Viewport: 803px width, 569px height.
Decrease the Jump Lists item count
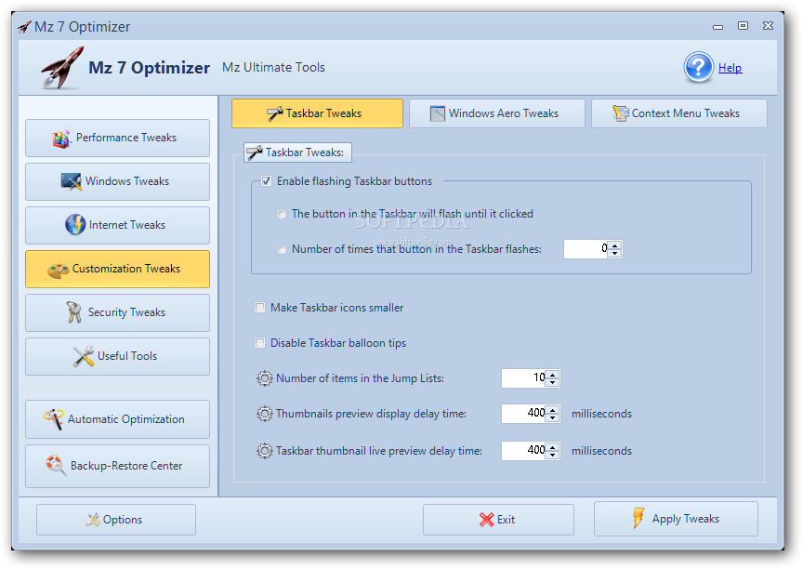tap(553, 382)
